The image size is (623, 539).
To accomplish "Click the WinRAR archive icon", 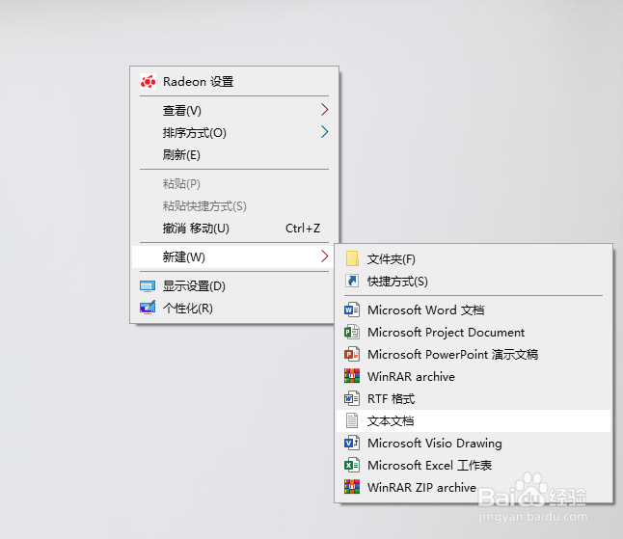I will [352, 376].
